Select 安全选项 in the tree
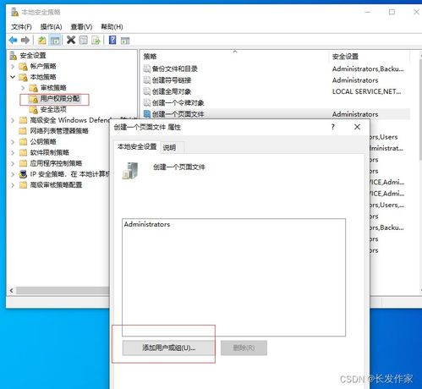Viewport: 422px width, 389px height. pyautogui.click(x=53, y=109)
